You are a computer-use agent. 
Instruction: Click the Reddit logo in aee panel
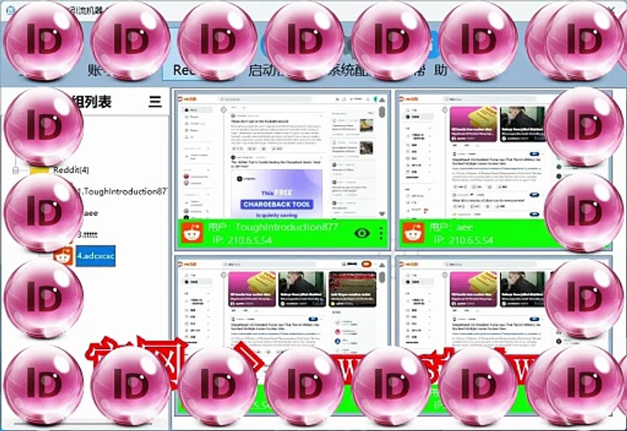pyautogui.click(x=408, y=99)
